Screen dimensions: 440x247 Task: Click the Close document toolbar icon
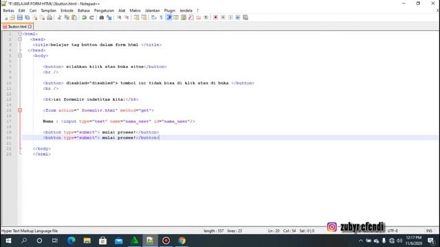coord(35,18)
